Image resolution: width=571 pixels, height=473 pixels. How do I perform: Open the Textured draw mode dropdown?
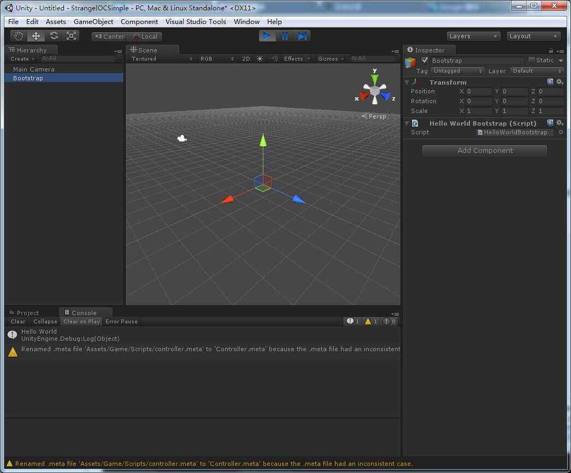(x=161, y=58)
